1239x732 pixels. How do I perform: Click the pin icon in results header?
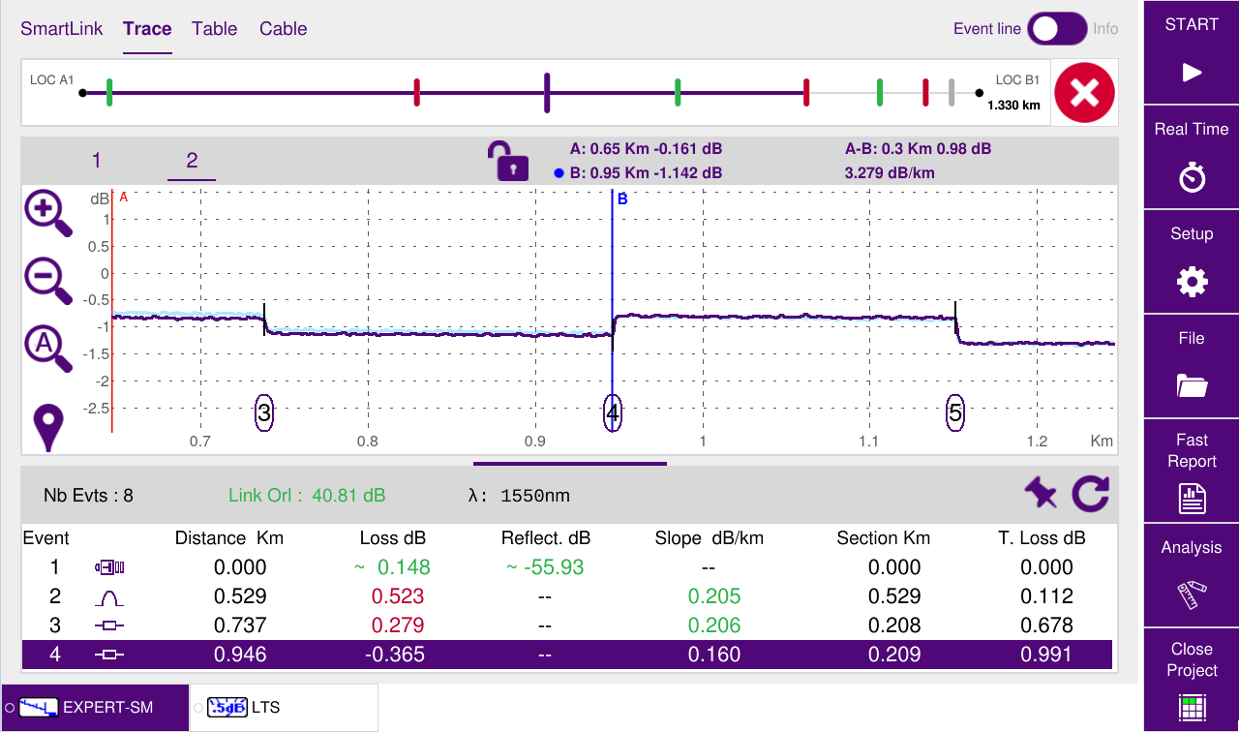(1041, 495)
